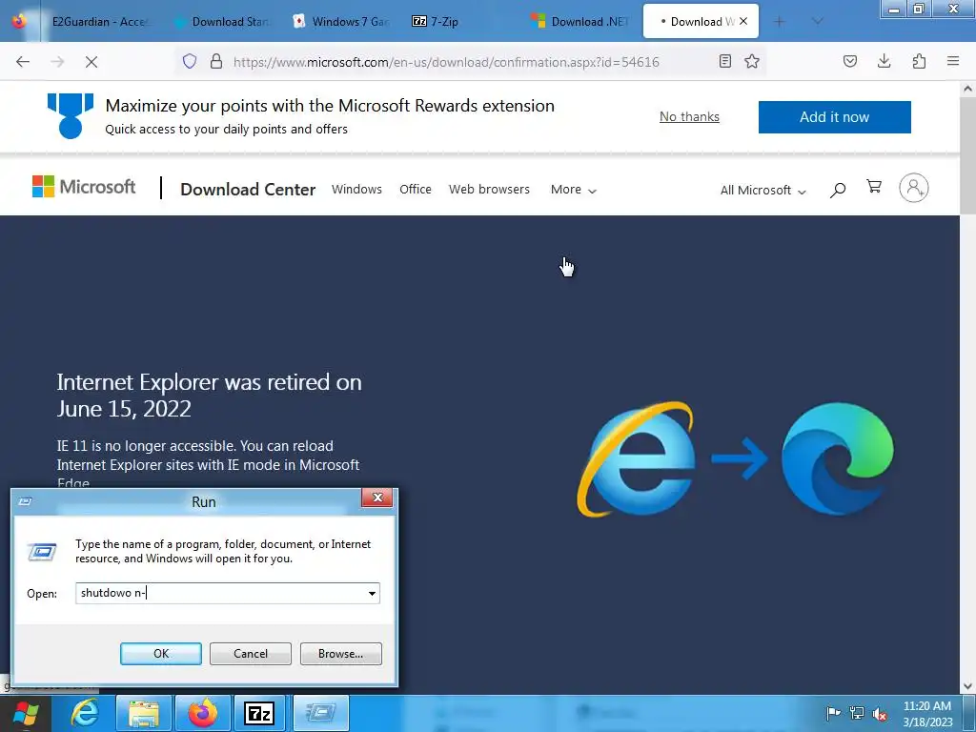Click the Run dialog taskbar button

[320, 713]
